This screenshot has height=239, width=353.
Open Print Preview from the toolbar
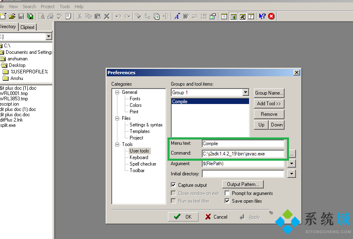[x=42, y=16]
